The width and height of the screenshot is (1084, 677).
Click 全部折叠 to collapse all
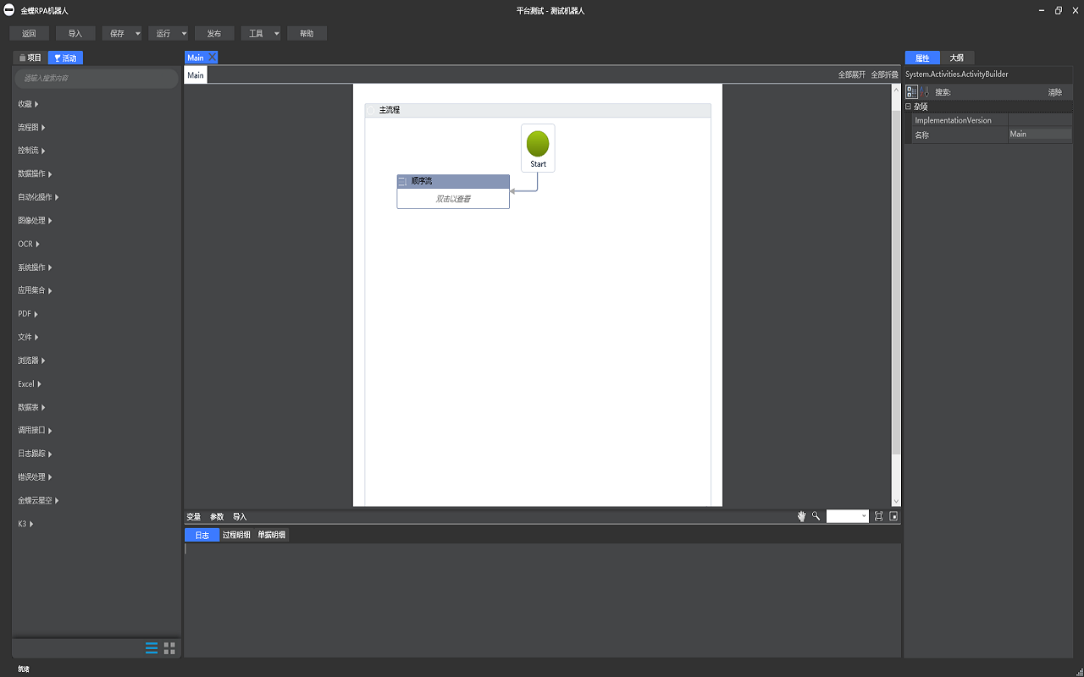[884, 74]
